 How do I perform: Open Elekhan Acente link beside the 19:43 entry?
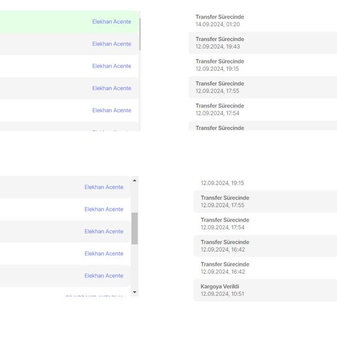click(111, 44)
